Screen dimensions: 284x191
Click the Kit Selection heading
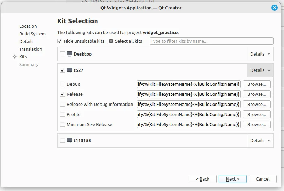77,21
